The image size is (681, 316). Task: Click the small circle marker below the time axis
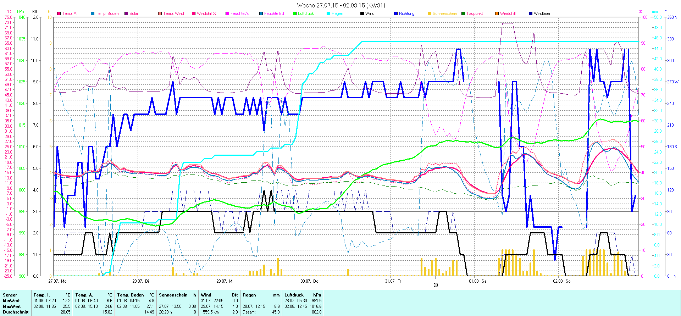click(x=436, y=285)
